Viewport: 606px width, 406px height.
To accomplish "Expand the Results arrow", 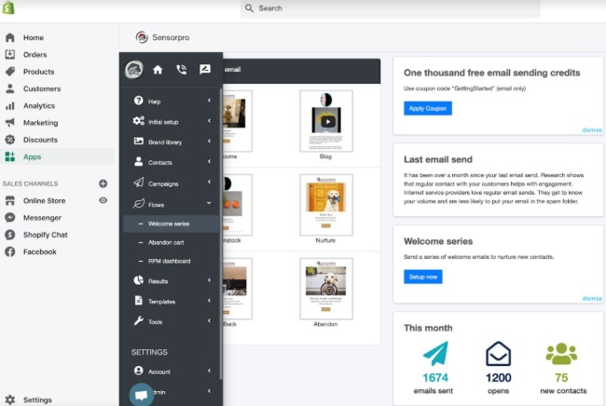I will pos(209,280).
